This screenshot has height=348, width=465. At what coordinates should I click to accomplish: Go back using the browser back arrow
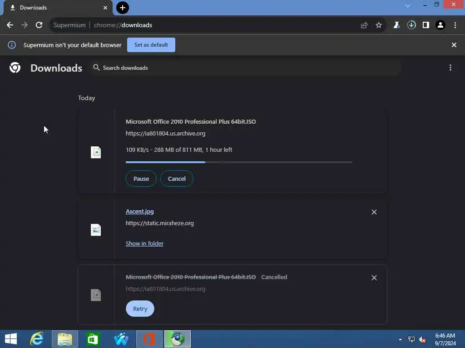tap(10, 25)
